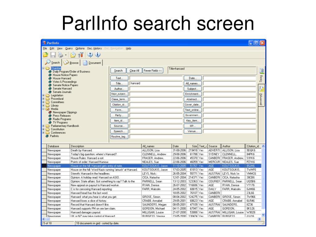Open the Help menu
This screenshot has width=316, height=237.
tap(128, 48)
